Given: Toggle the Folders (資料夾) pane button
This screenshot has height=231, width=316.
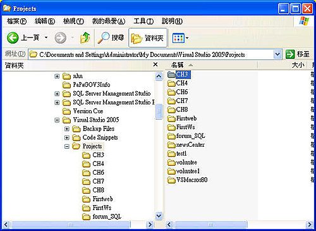Looking at the screenshot, I should point(148,38).
